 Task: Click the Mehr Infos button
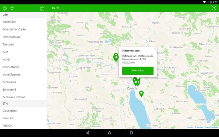point(138,70)
